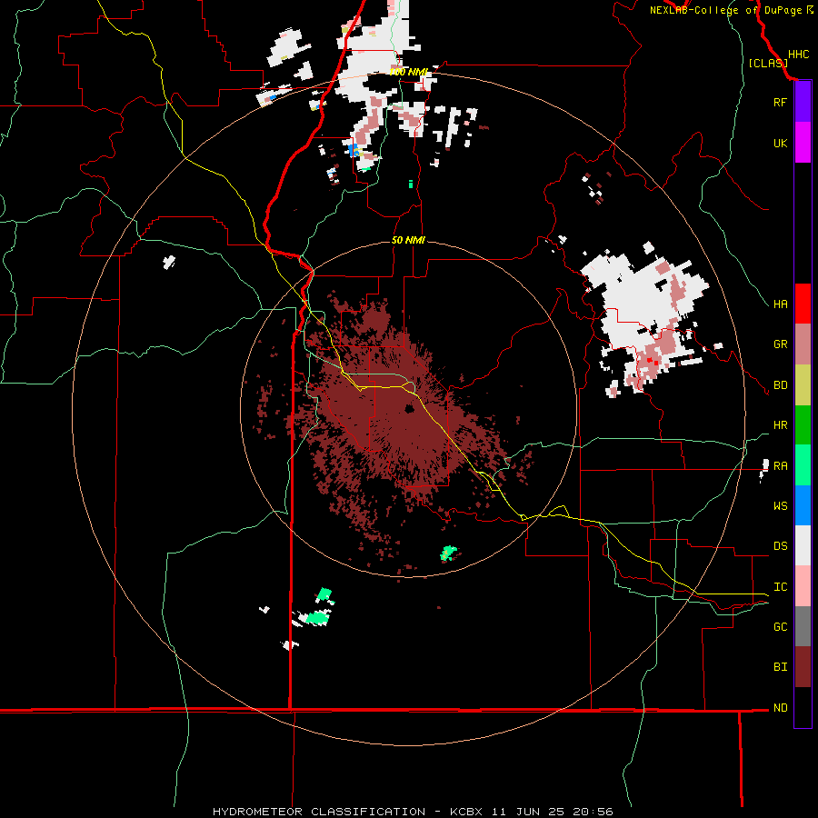The image size is (818, 818).
Task: Click the IC legend label
Action: pyautogui.click(x=780, y=587)
